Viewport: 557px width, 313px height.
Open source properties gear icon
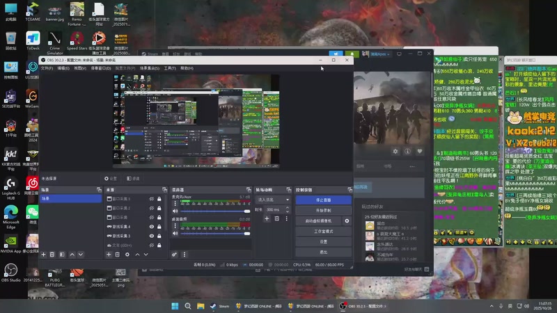coord(127,255)
